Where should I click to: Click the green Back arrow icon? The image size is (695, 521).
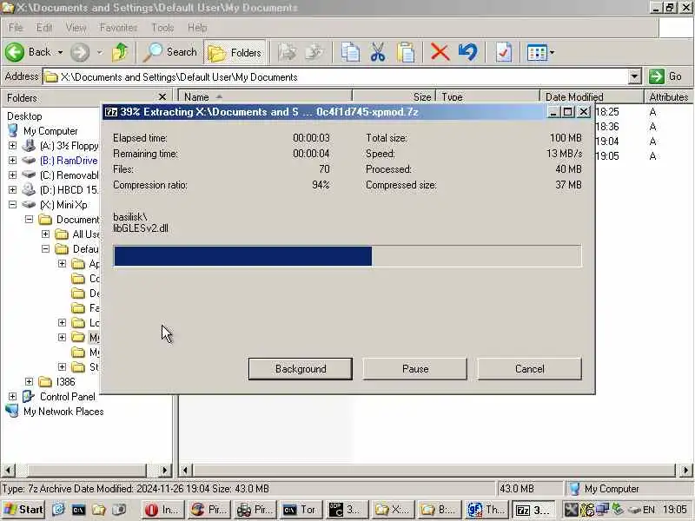click(15, 52)
